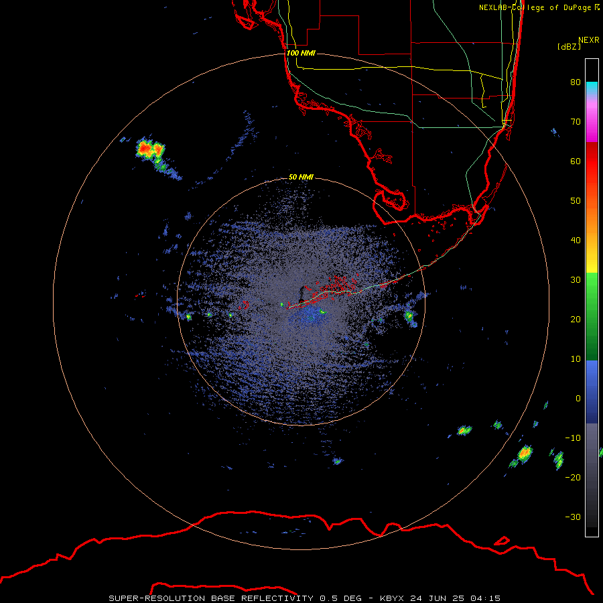
Task: Click the NEXR label above the legend
Action: (x=589, y=40)
